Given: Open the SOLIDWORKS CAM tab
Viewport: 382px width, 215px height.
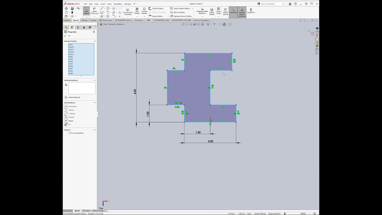Looking at the screenshot, I should (x=161, y=20).
